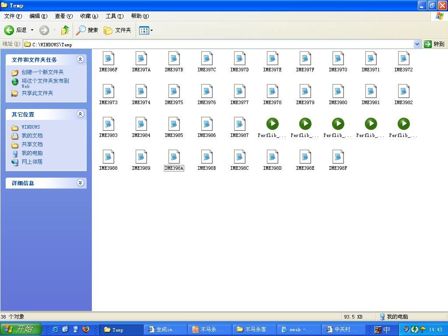Select the IME3973 file icon
Image resolution: width=448 pixels, height=336 pixels.
point(108,91)
